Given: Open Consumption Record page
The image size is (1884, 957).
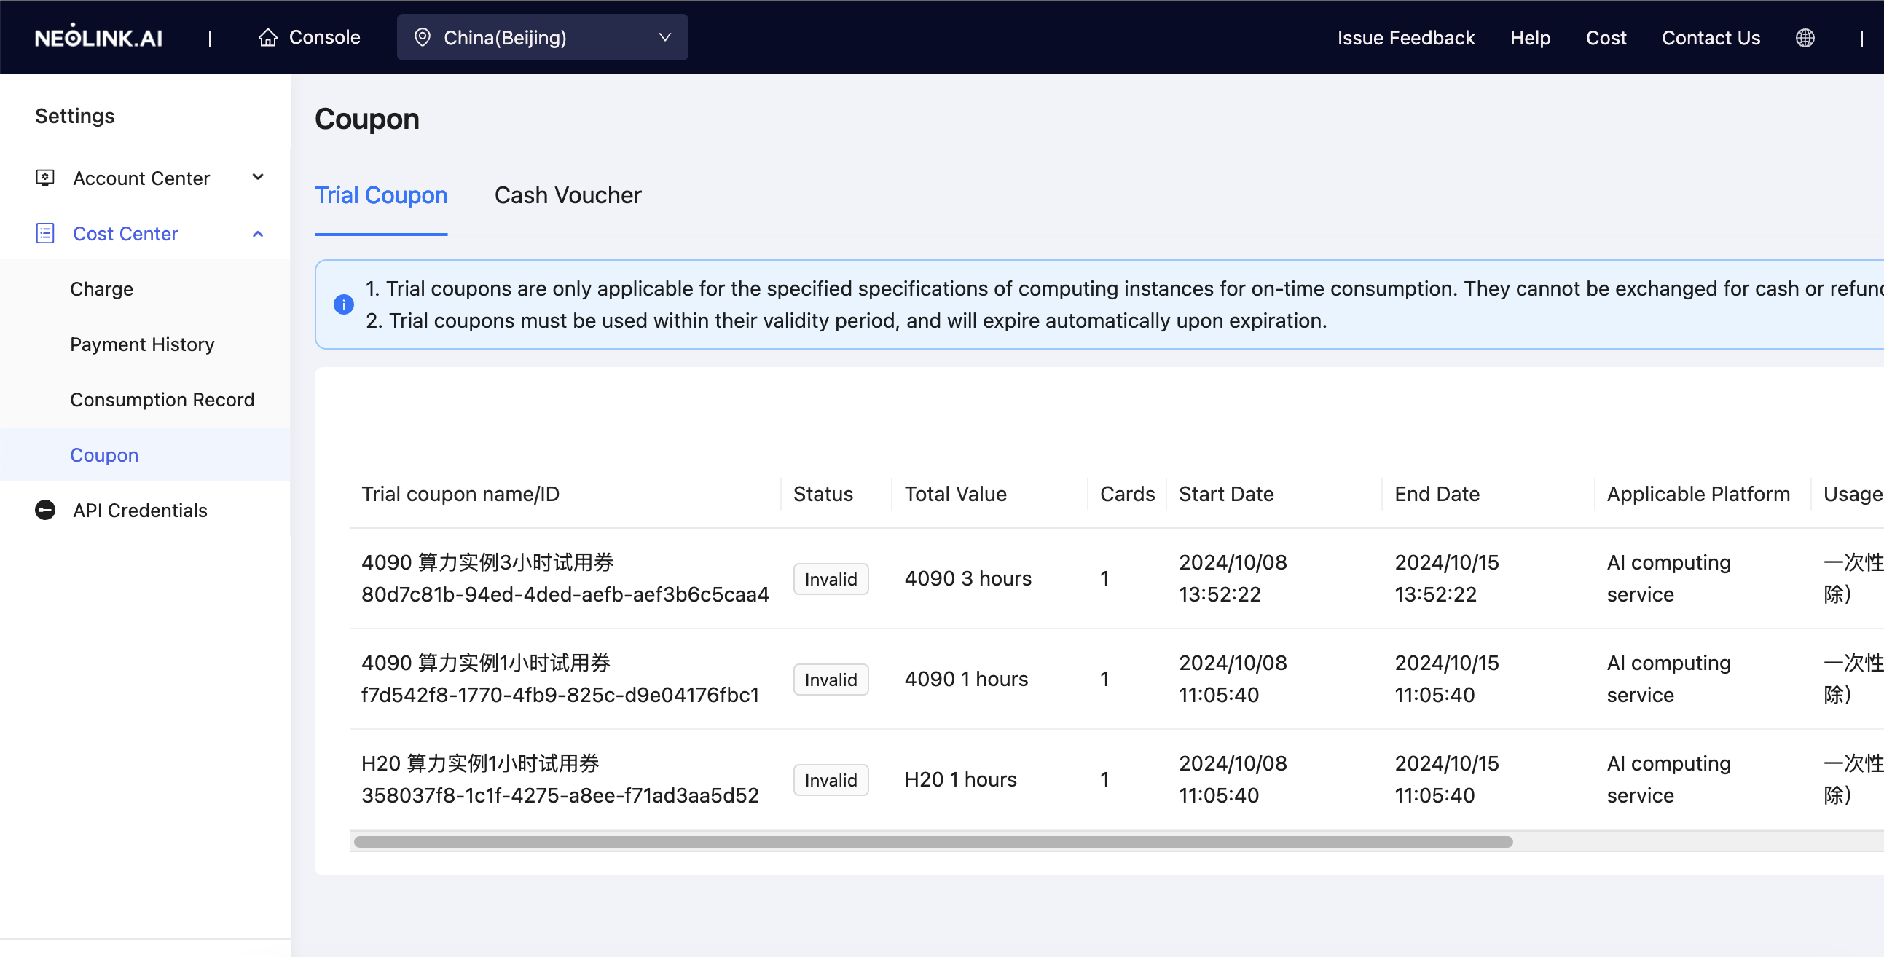Looking at the screenshot, I should 162,399.
